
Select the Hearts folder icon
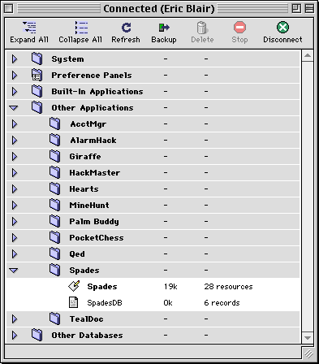55,188
